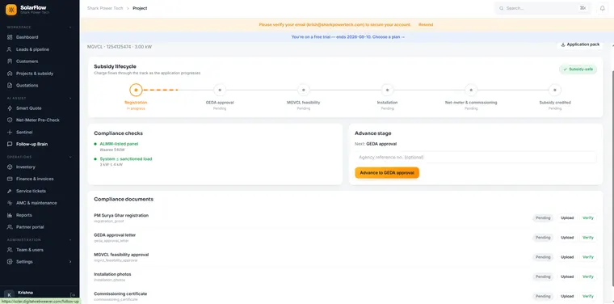Focus the top Search field
The image size is (614, 304).
click(x=542, y=8)
